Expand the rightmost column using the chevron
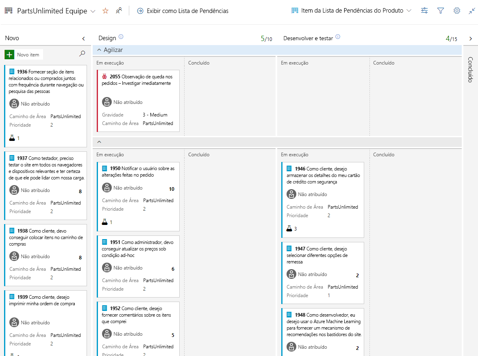The image size is (478, 356). pos(471,38)
